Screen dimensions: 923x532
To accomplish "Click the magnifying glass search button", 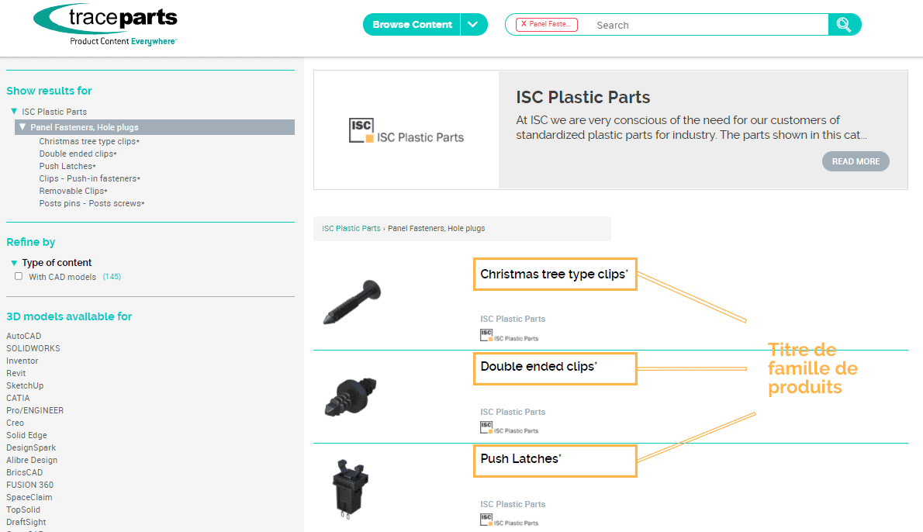I will [844, 25].
